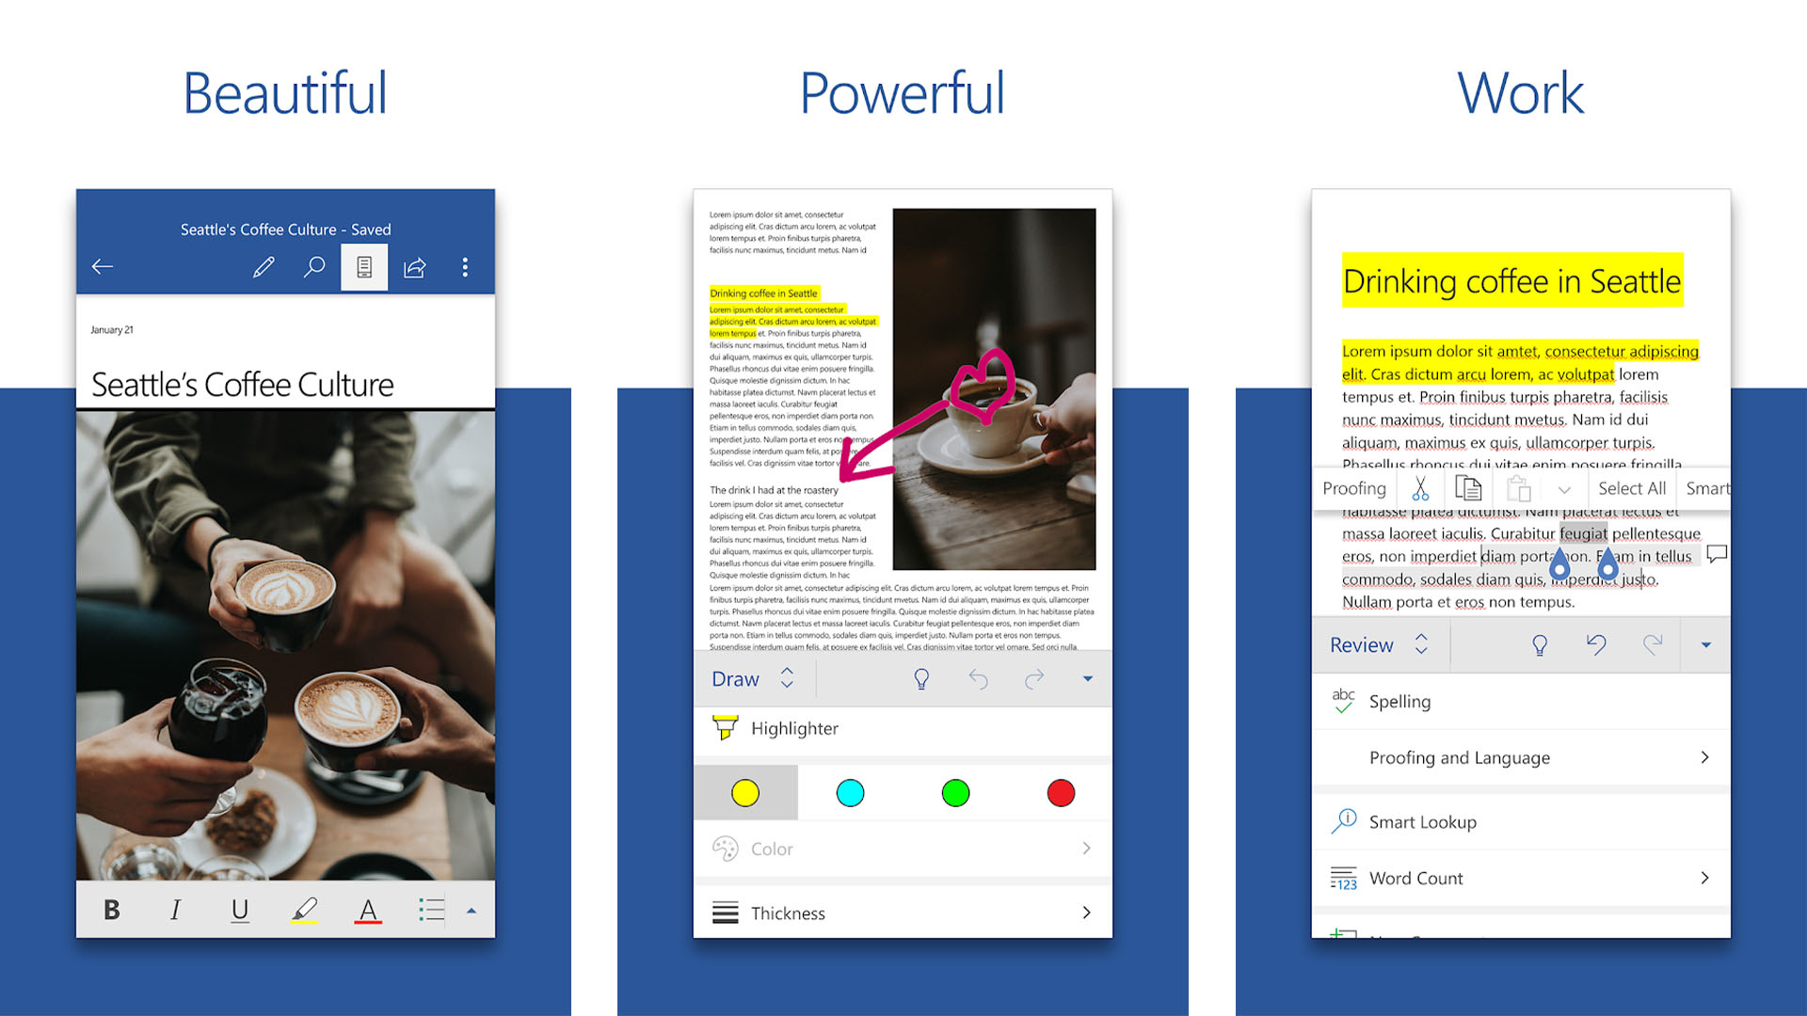Toggle the Proofing toolbar panel
Viewport: 1807px width, 1016px height.
pyautogui.click(x=1354, y=487)
